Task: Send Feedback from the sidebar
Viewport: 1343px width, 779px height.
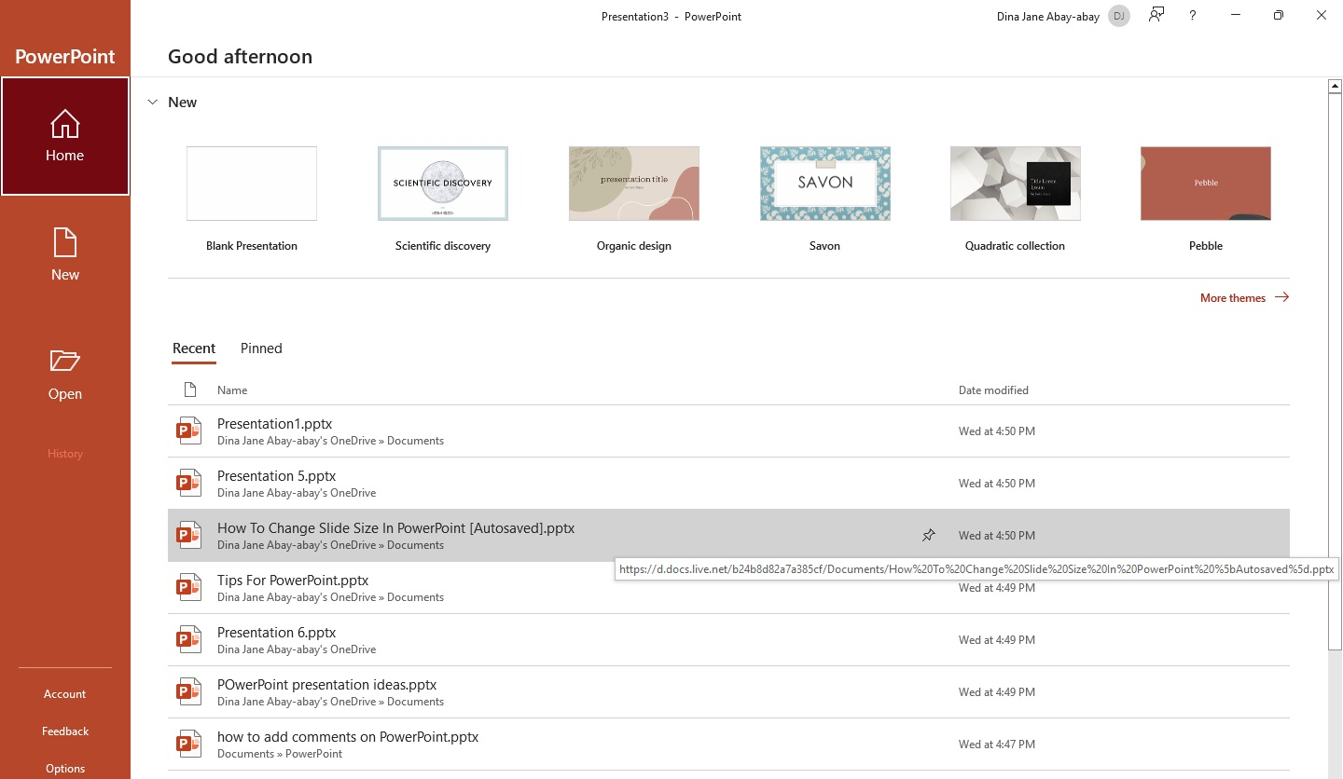Action: click(x=64, y=731)
